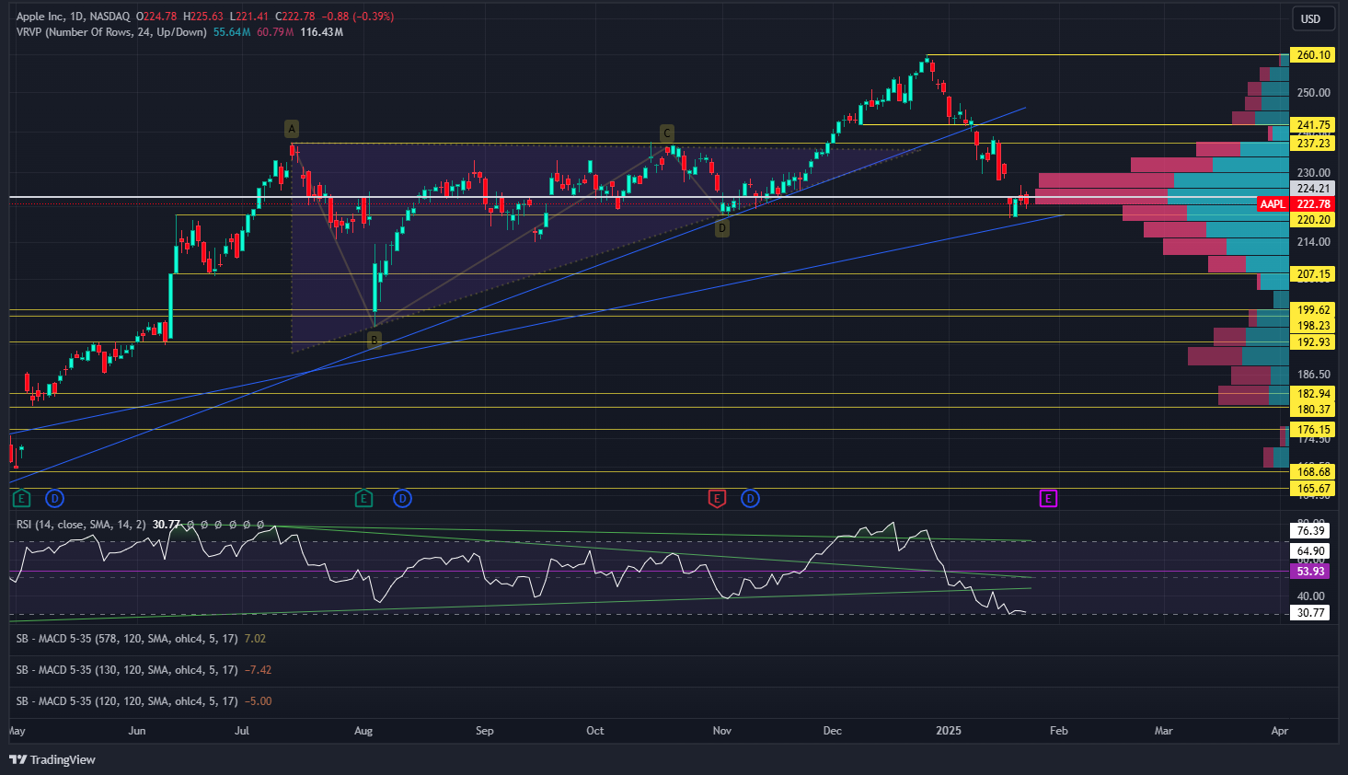Click the 260.10 price level label

click(1313, 55)
